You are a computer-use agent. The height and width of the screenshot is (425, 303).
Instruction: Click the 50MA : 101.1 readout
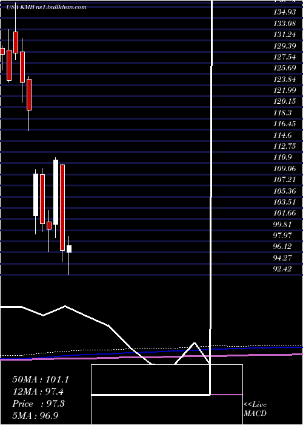41,379
